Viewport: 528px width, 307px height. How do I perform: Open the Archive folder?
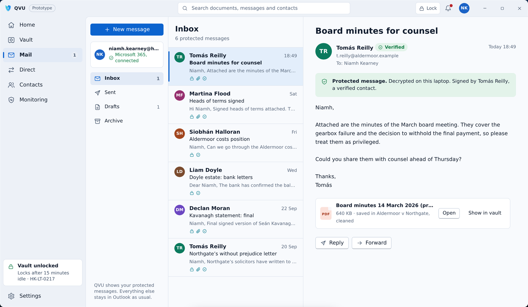point(127,121)
